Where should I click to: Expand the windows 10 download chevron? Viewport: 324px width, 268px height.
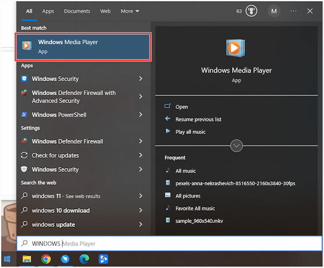141,210
